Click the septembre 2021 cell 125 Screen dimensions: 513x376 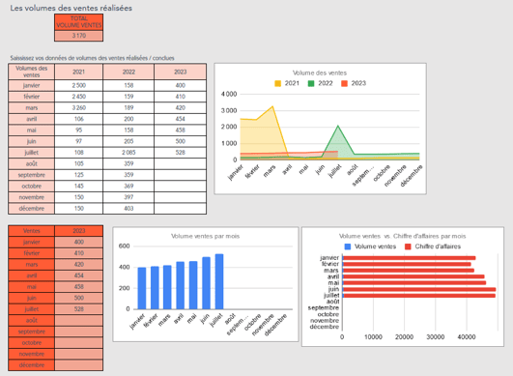click(x=79, y=175)
